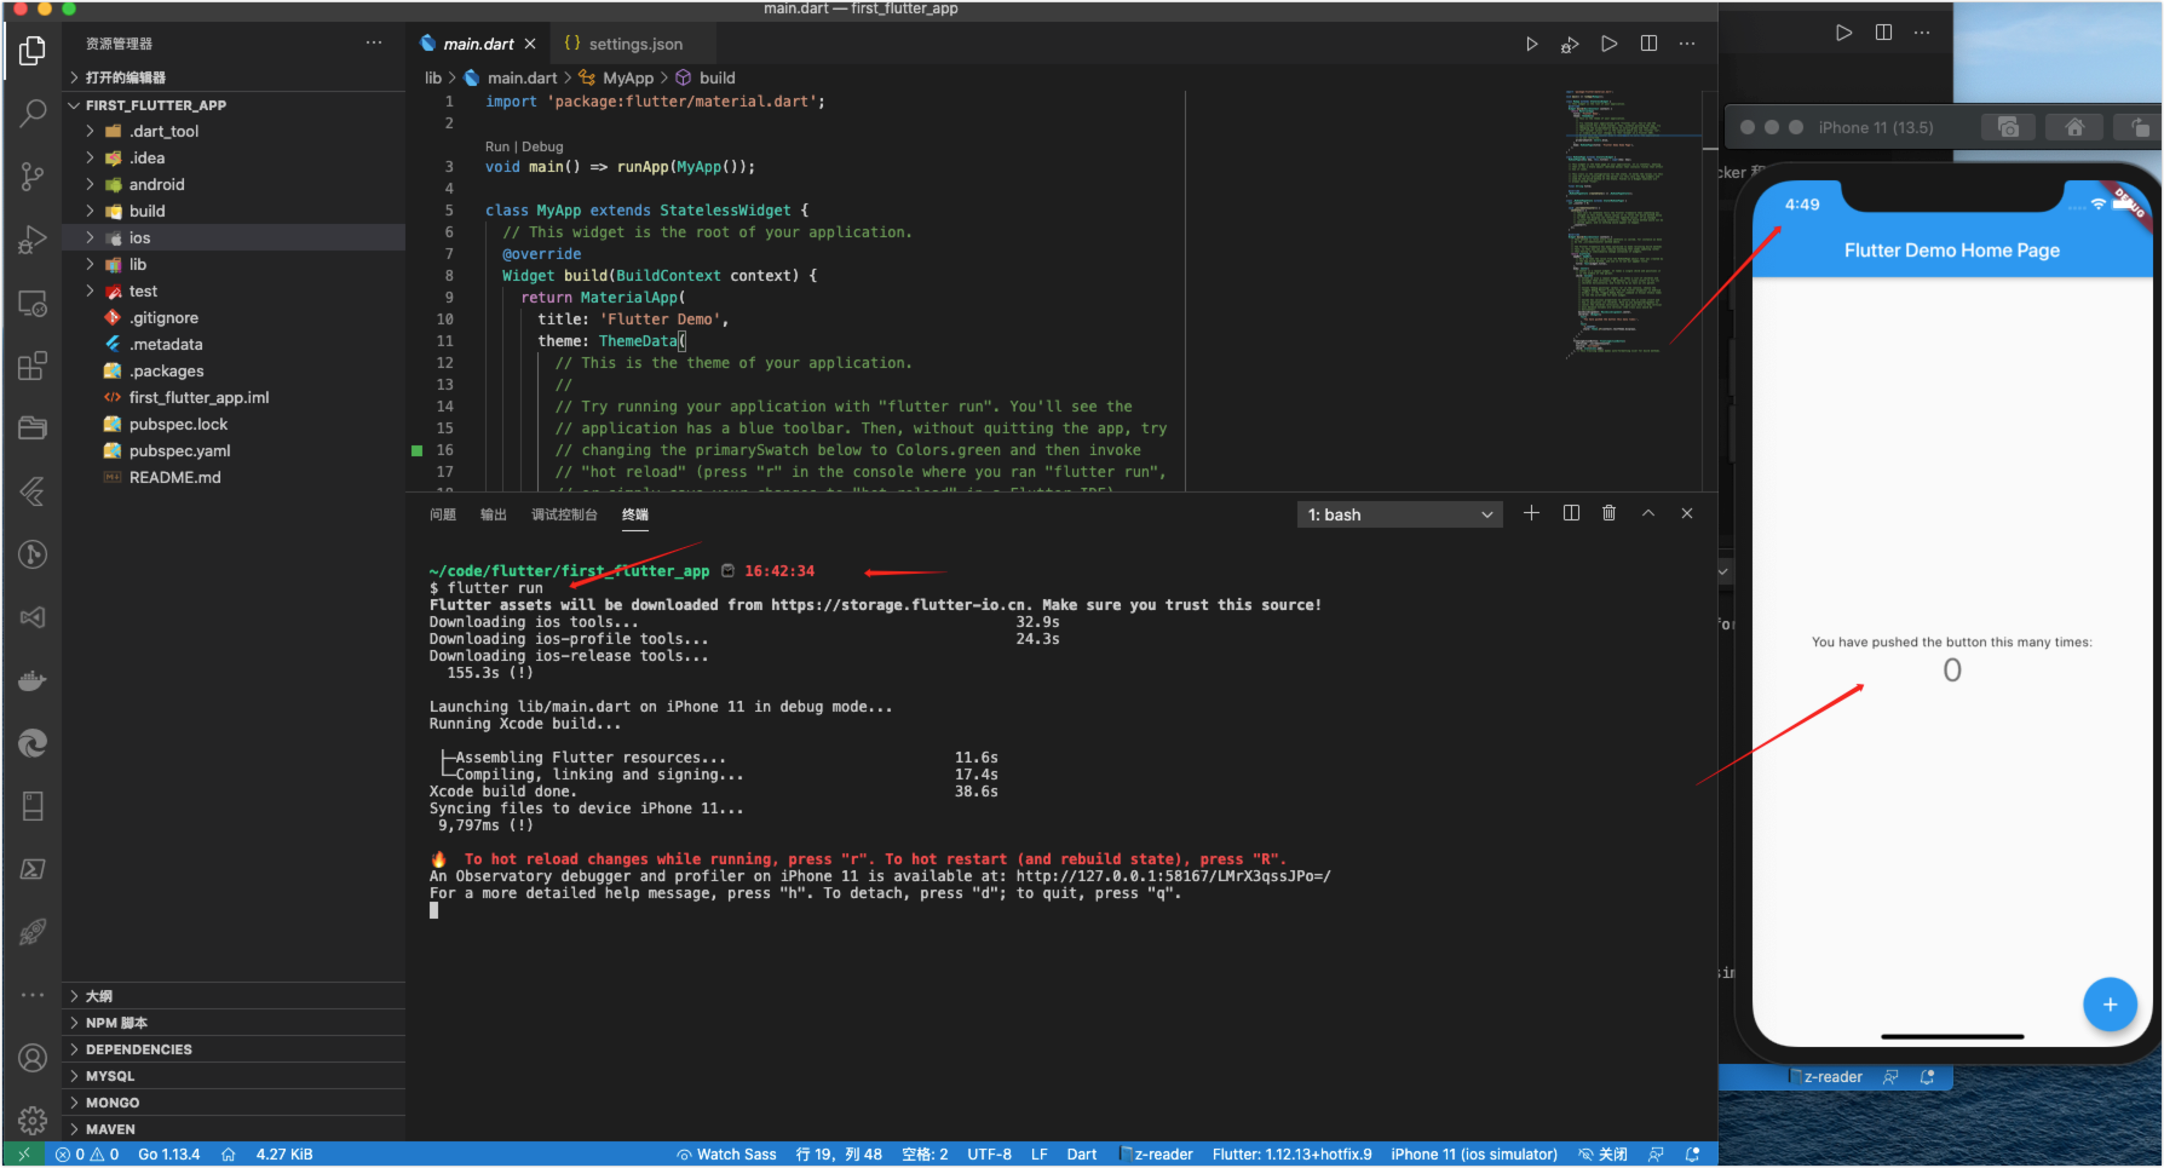This screenshot has height=1168, width=2164.
Task: Open Source Control view in activity bar
Action: click(32, 177)
